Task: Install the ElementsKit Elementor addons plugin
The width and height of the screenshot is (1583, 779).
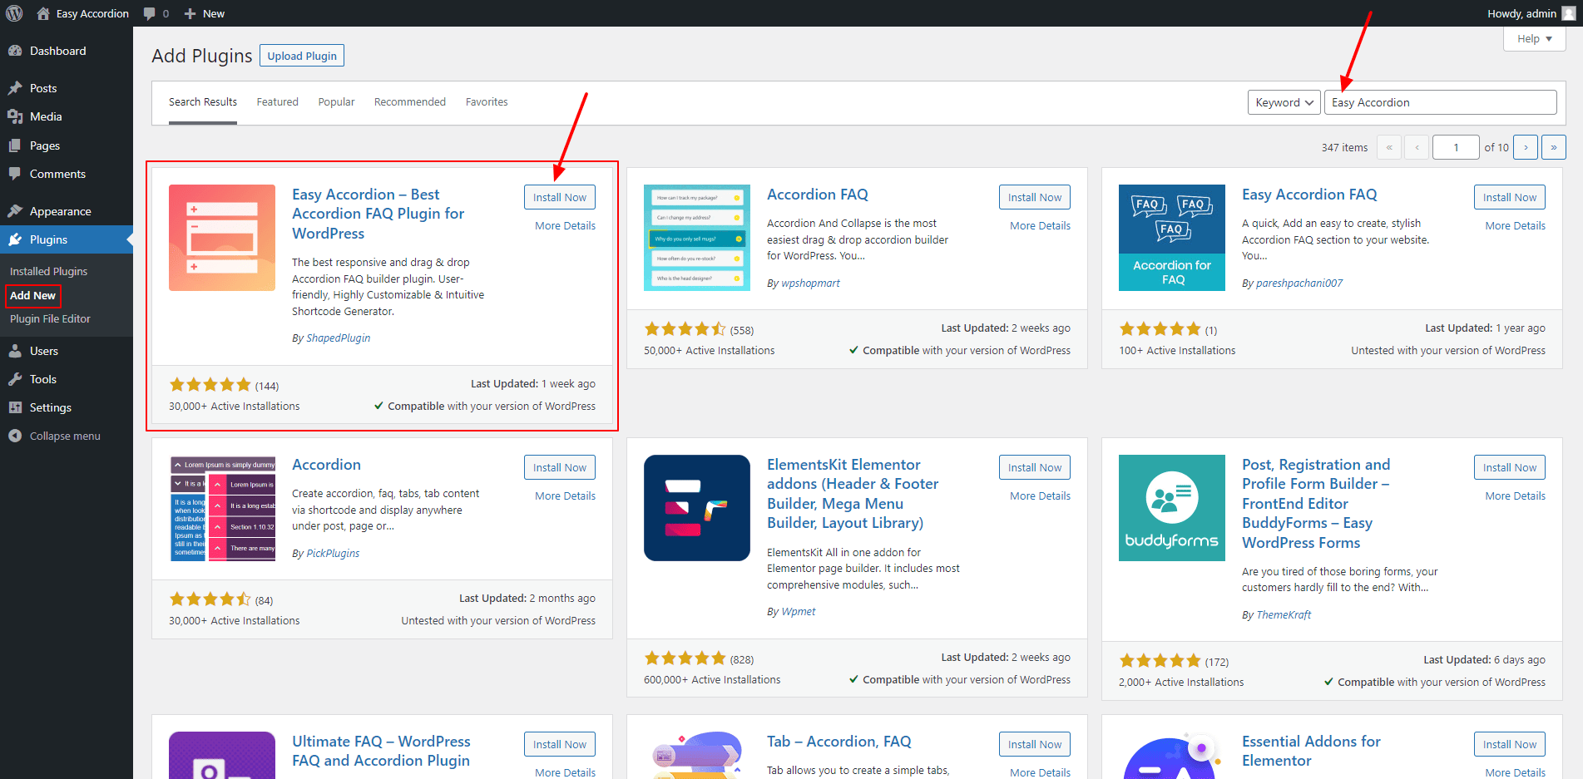Action: tap(1035, 467)
